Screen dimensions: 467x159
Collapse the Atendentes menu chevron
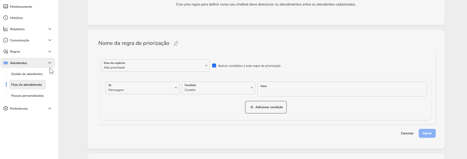coord(50,63)
